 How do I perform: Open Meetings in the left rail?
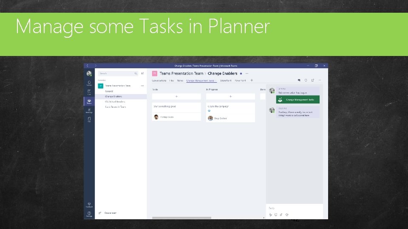[x=89, y=111]
